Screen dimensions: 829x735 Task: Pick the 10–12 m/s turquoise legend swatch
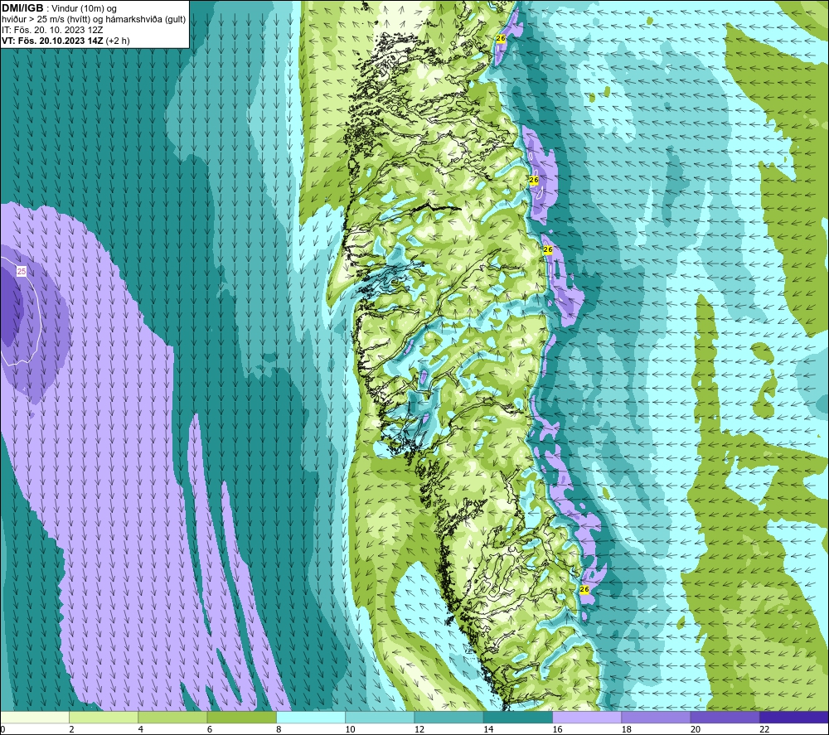[380, 717]
